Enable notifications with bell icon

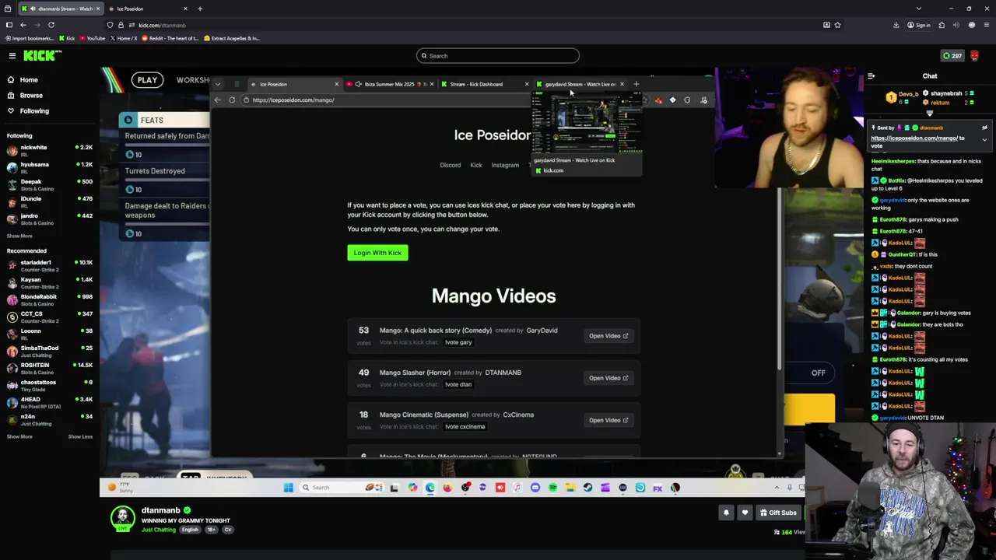(726, 513)
